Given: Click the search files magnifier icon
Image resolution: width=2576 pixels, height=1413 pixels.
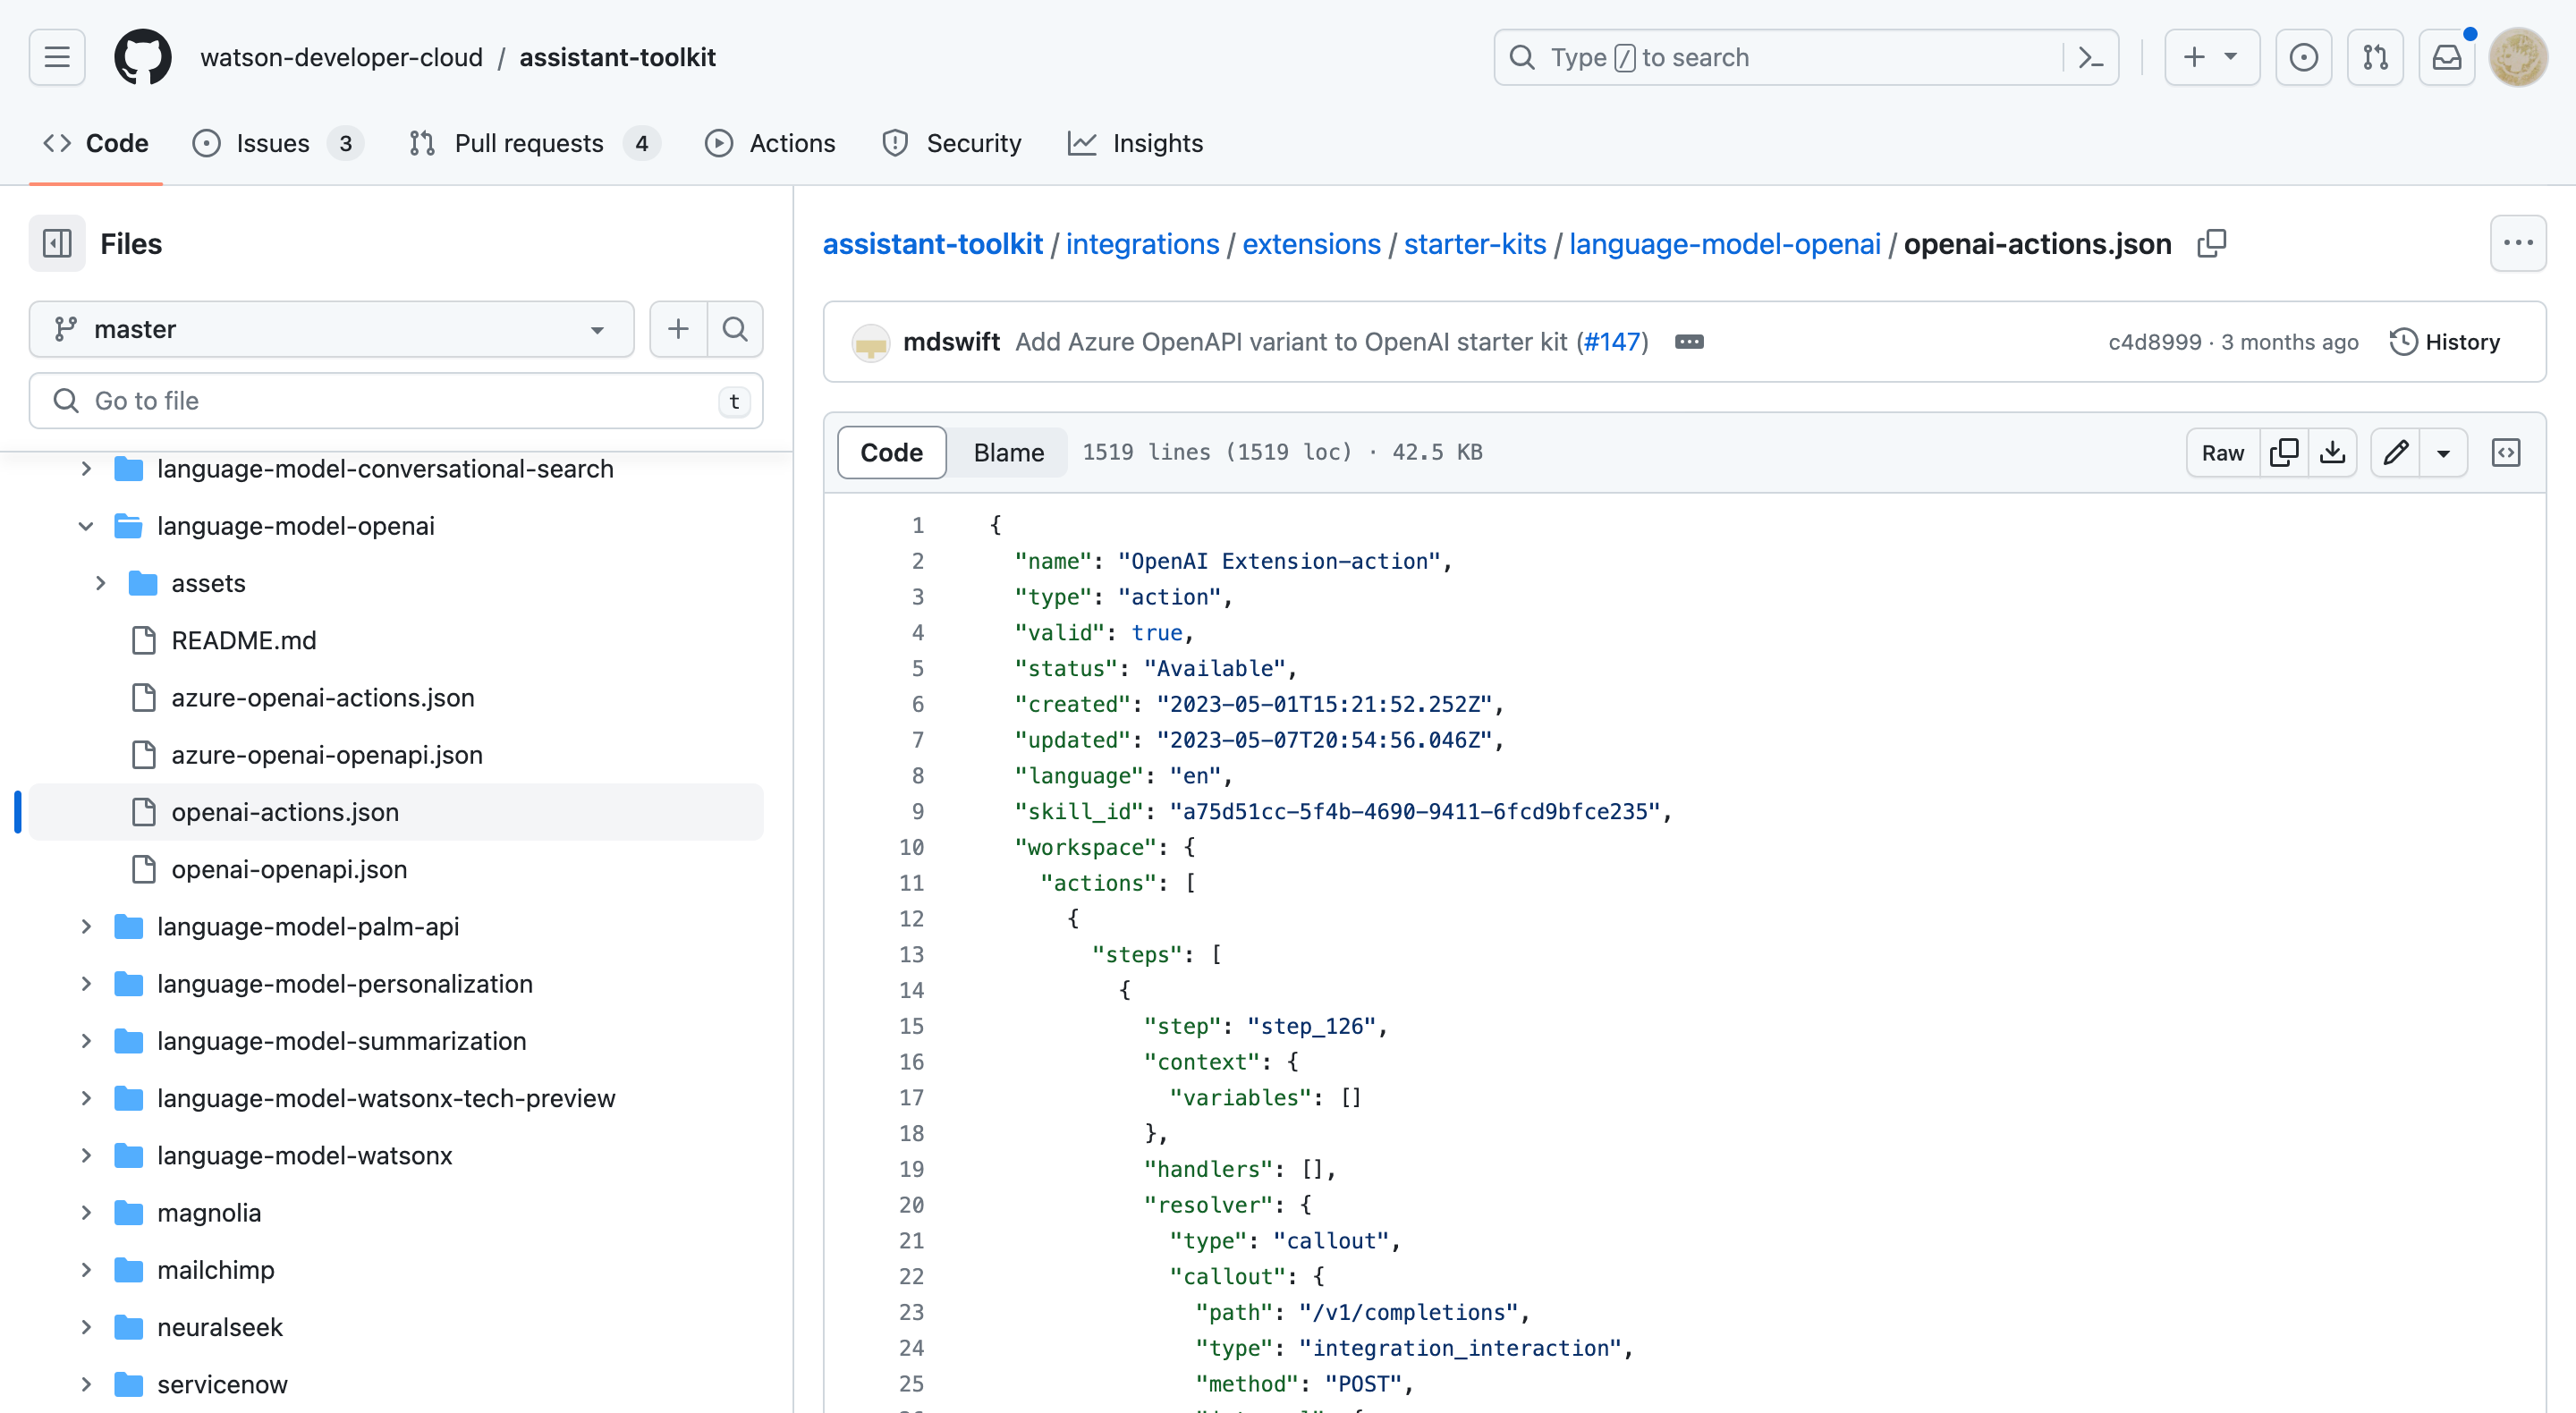Looking at the screenshot, I should (735, 329).
